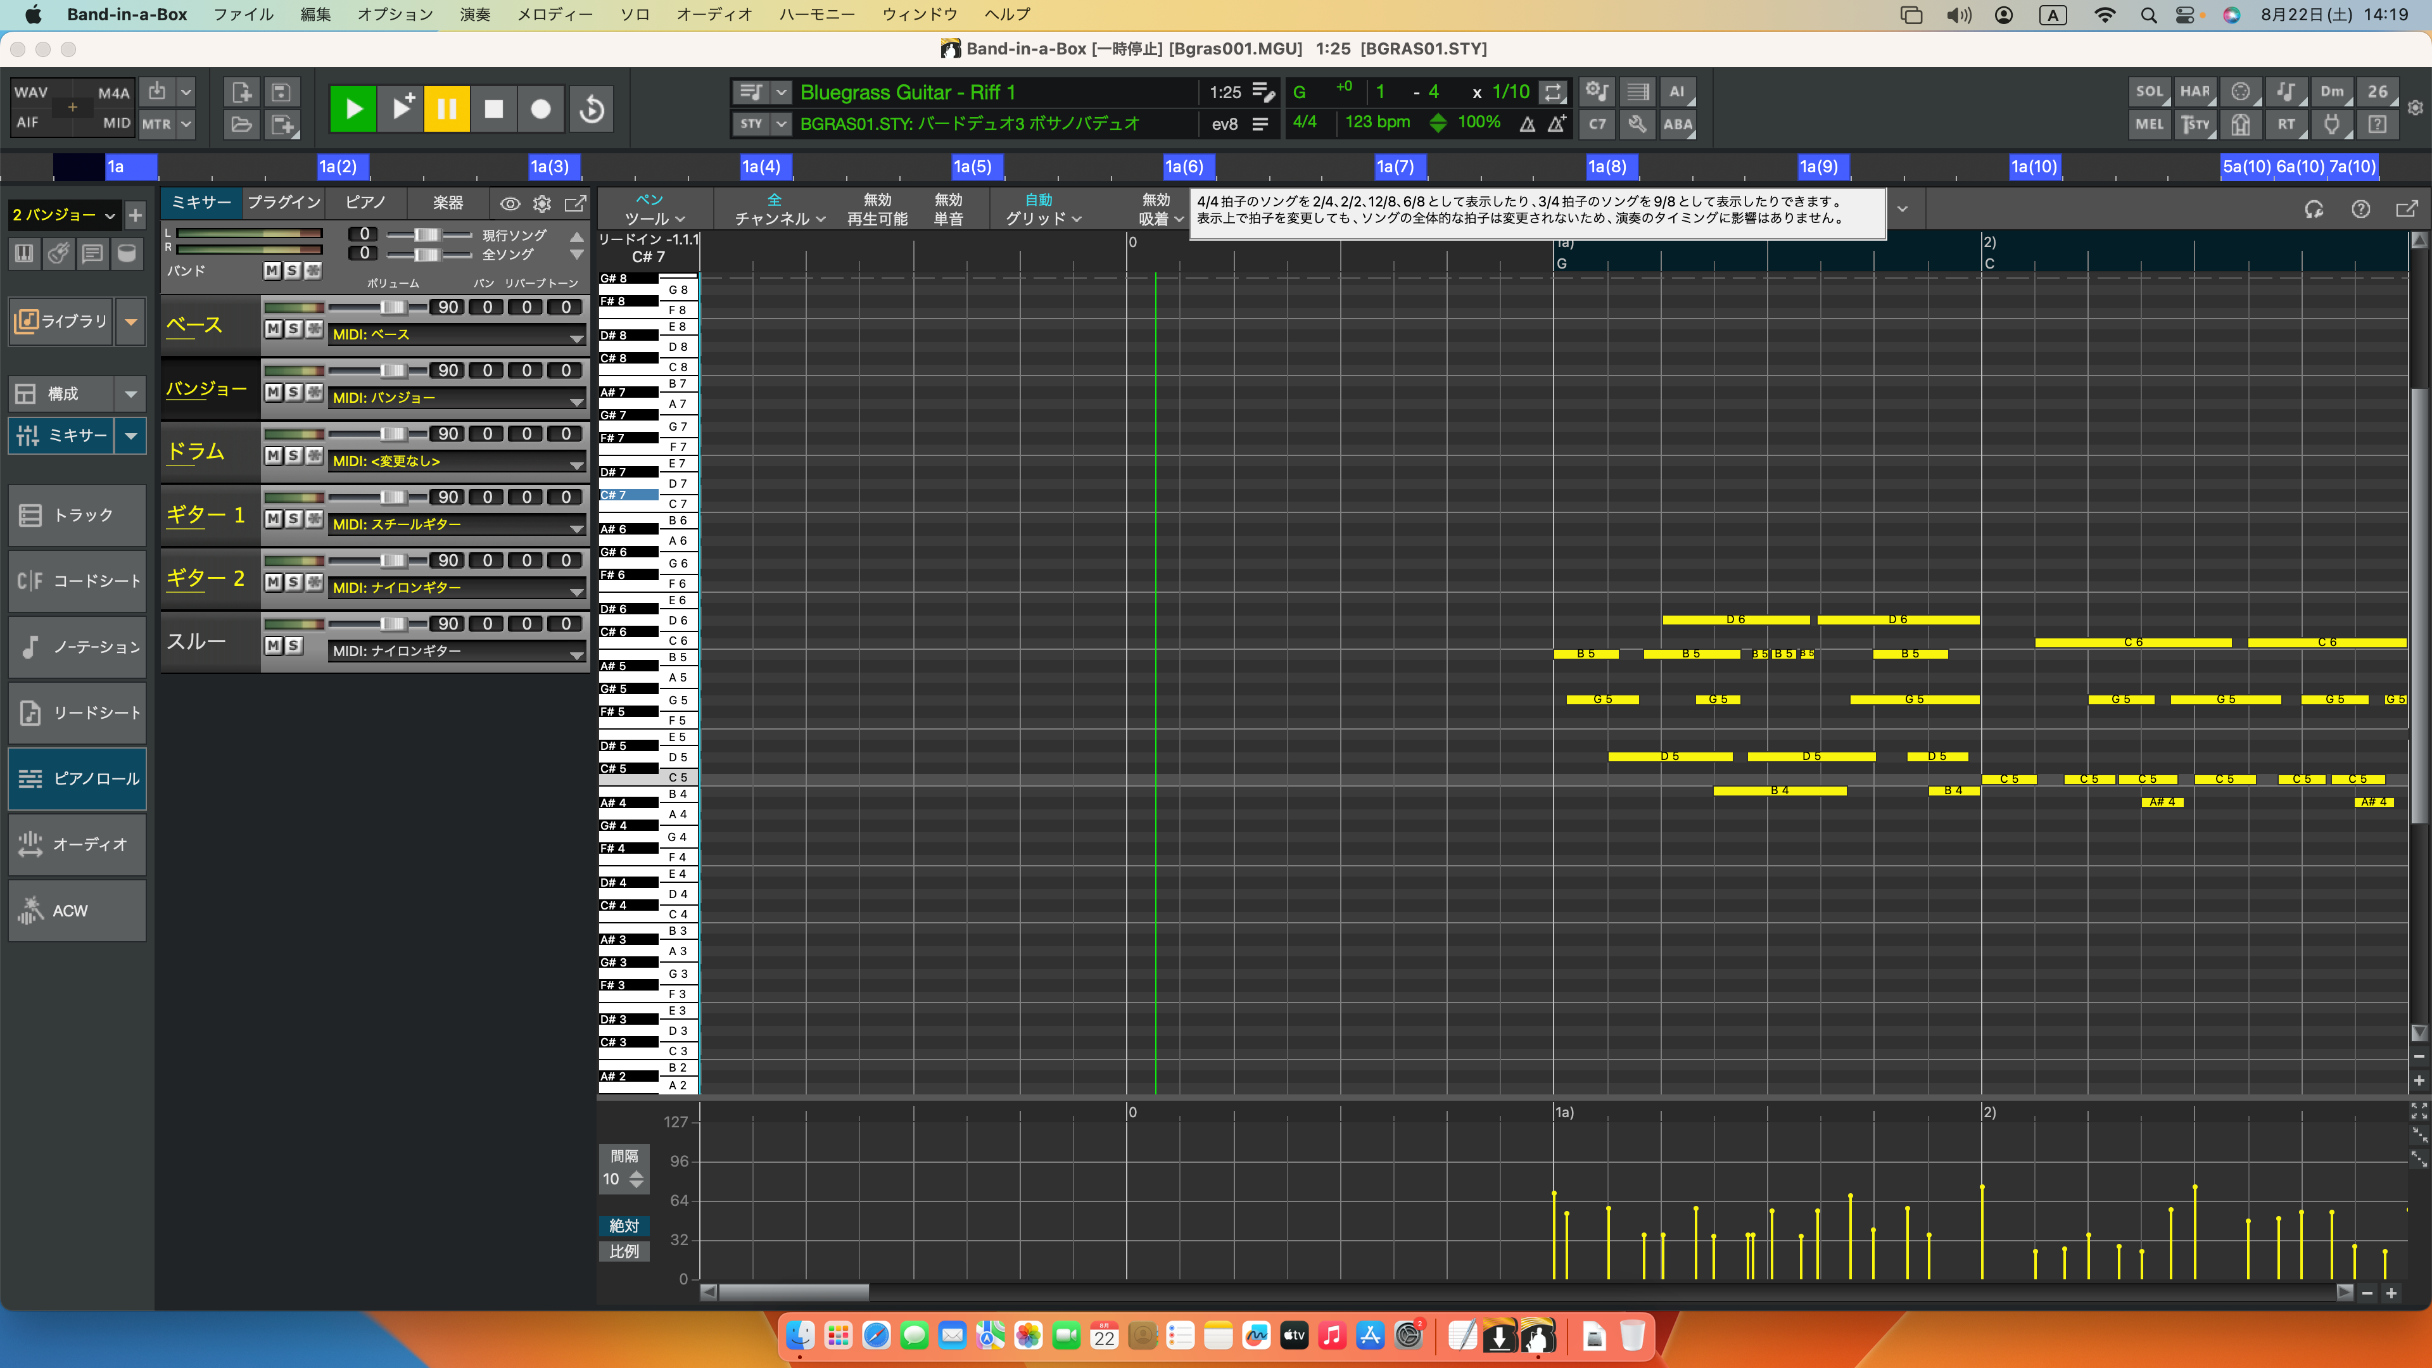Screen dimensions: 2432x1368
Task: Open the メロディー menu
Action: [555, 14]
